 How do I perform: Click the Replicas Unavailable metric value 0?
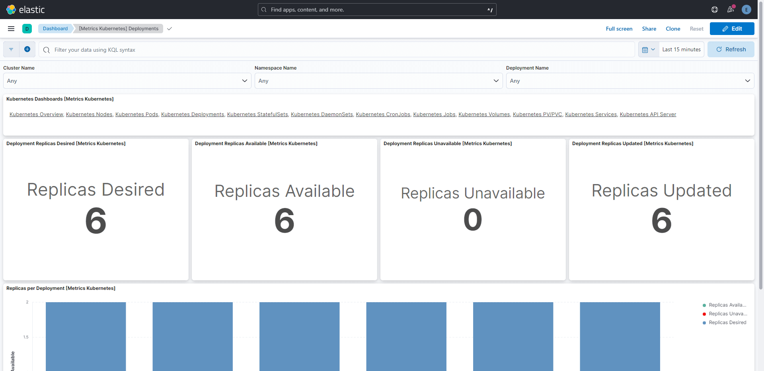473,219
